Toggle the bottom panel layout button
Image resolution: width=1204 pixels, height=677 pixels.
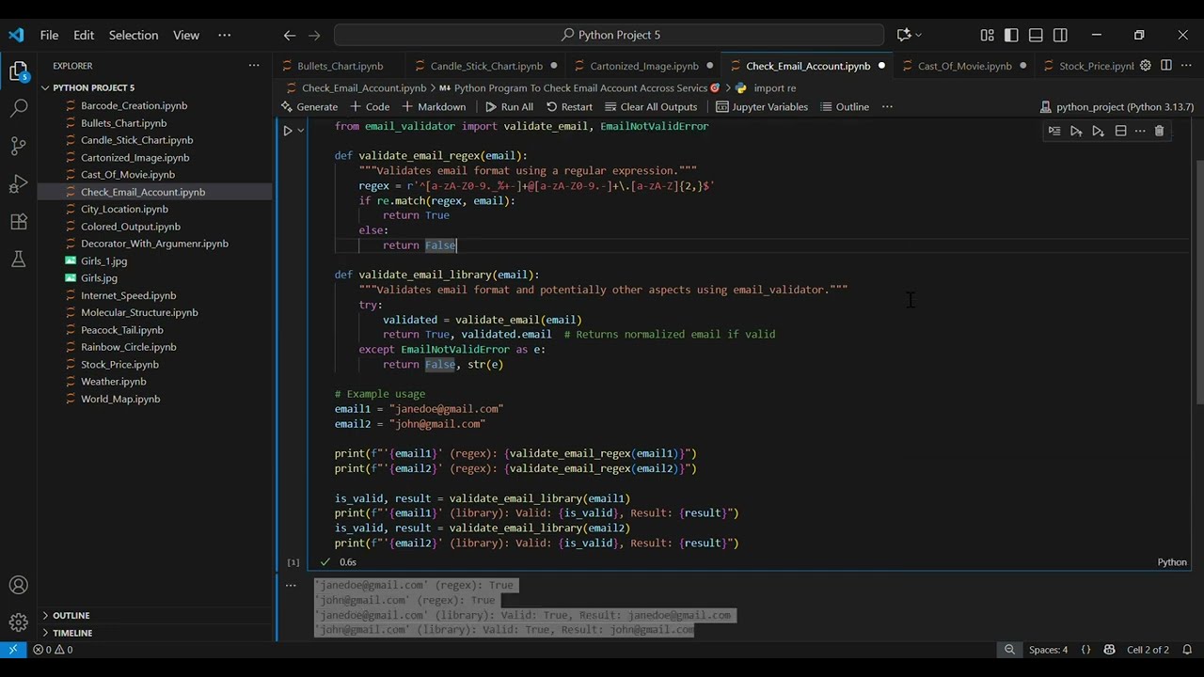pyautogui.click(x=1036, y=35)
